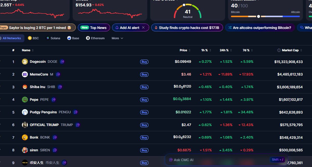Open the Dogecoin coin logo
312x167 pixels.
25,62
